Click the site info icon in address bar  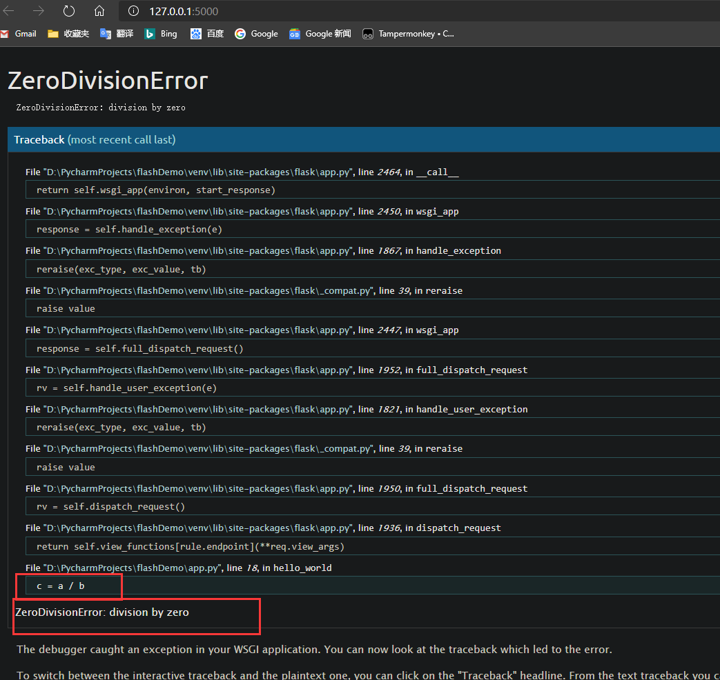click(131, 10)
